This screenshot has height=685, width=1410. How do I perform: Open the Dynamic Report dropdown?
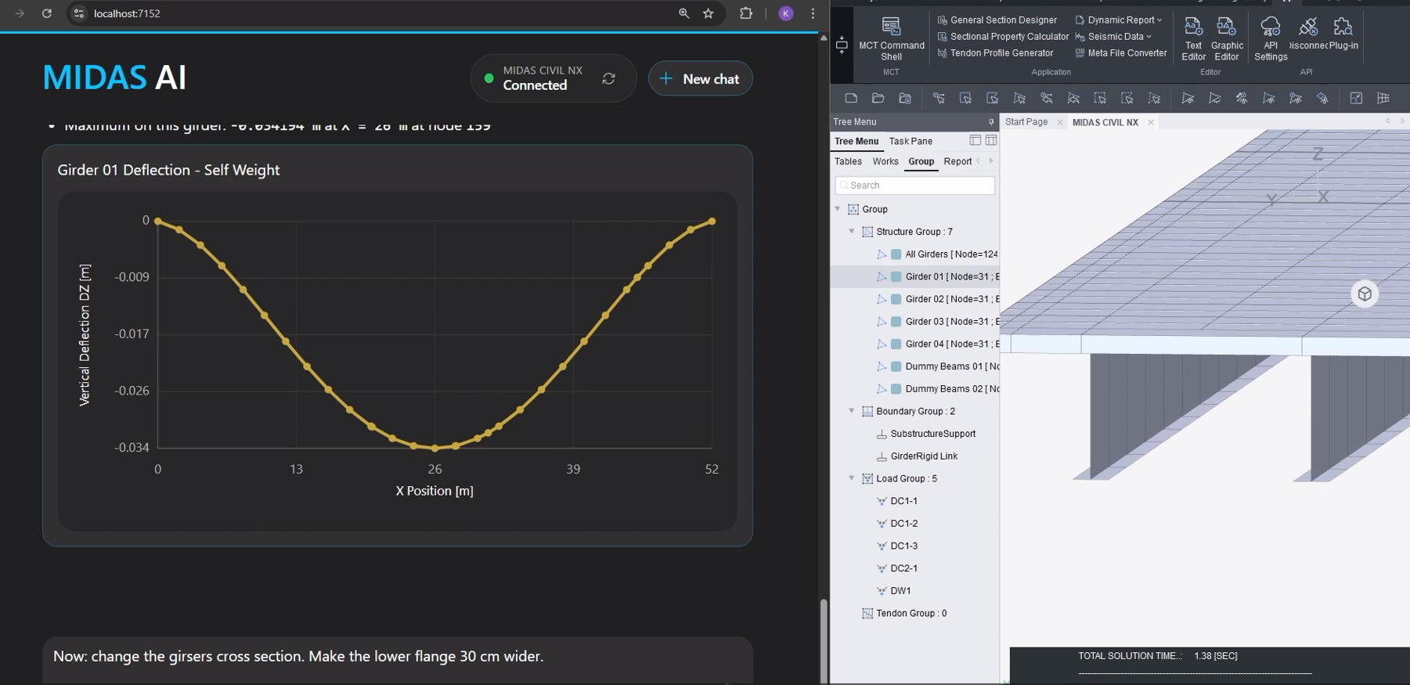click(x=1119, y=20)
